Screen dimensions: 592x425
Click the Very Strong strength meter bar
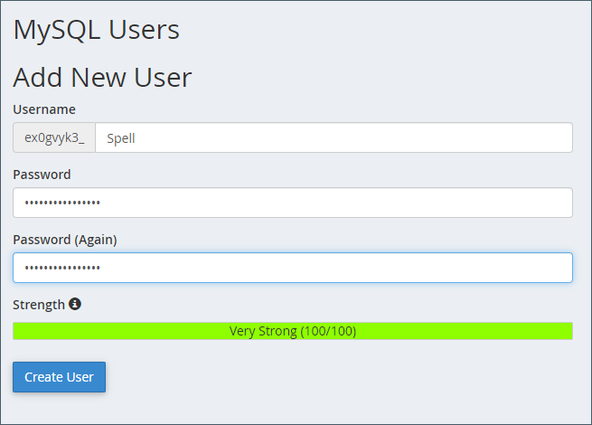click(x=293, y=331)
